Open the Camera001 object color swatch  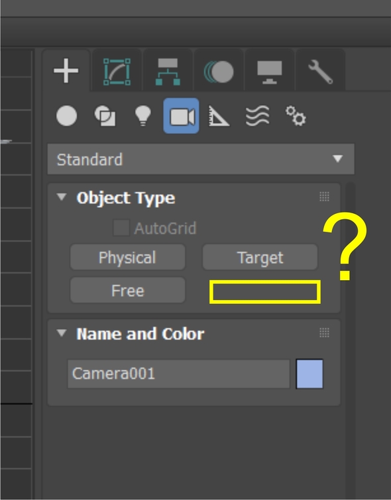pos(309,374)
